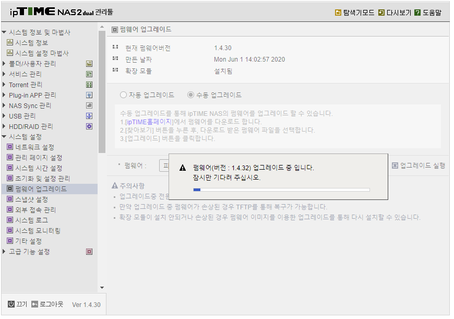This screenshot has width=454, height=319.
Task: Click the 시스템 로그 gear icon
Action: 10,220
